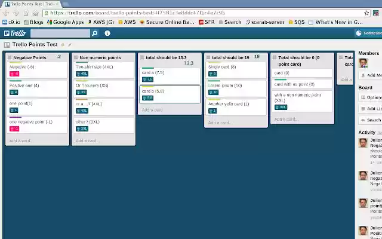Click the Negative Points list header icon
This screenshot has width=382, height=239.
[10, 57]
